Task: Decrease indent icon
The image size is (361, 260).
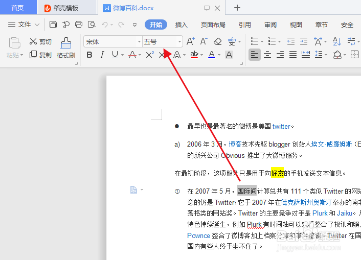Action: [x=291, y=42]
